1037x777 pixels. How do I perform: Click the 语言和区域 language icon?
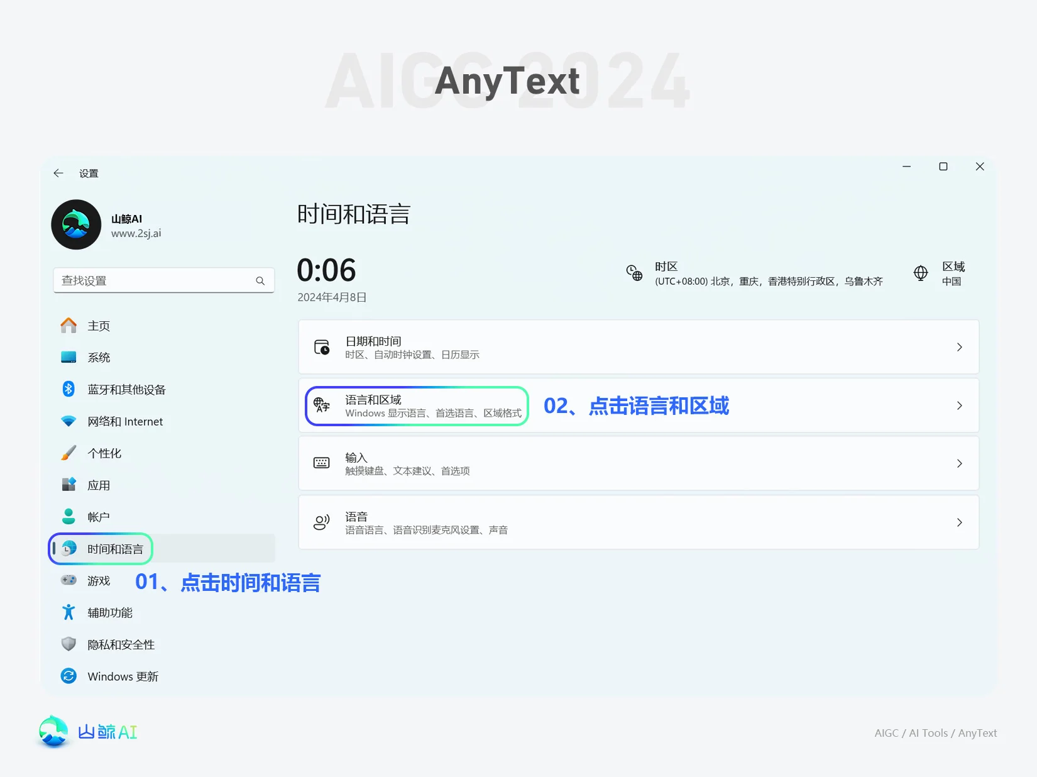coord(322,405)
